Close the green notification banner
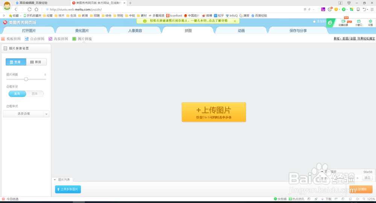Viewport: 376px width, 203px height. pos(235,21)
